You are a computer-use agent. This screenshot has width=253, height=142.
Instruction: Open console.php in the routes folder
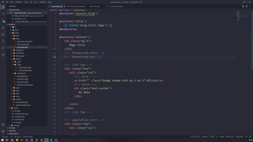click(x=27, y=120)
